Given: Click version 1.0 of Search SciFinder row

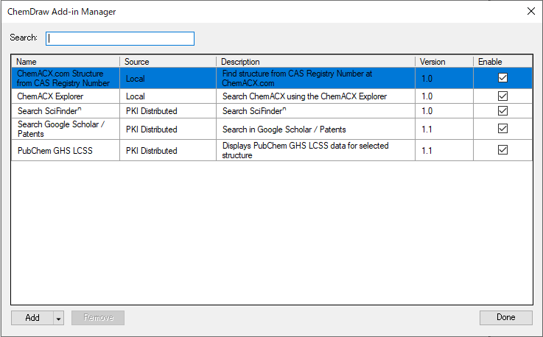Looking at the screenshot, I should (427, 111).
